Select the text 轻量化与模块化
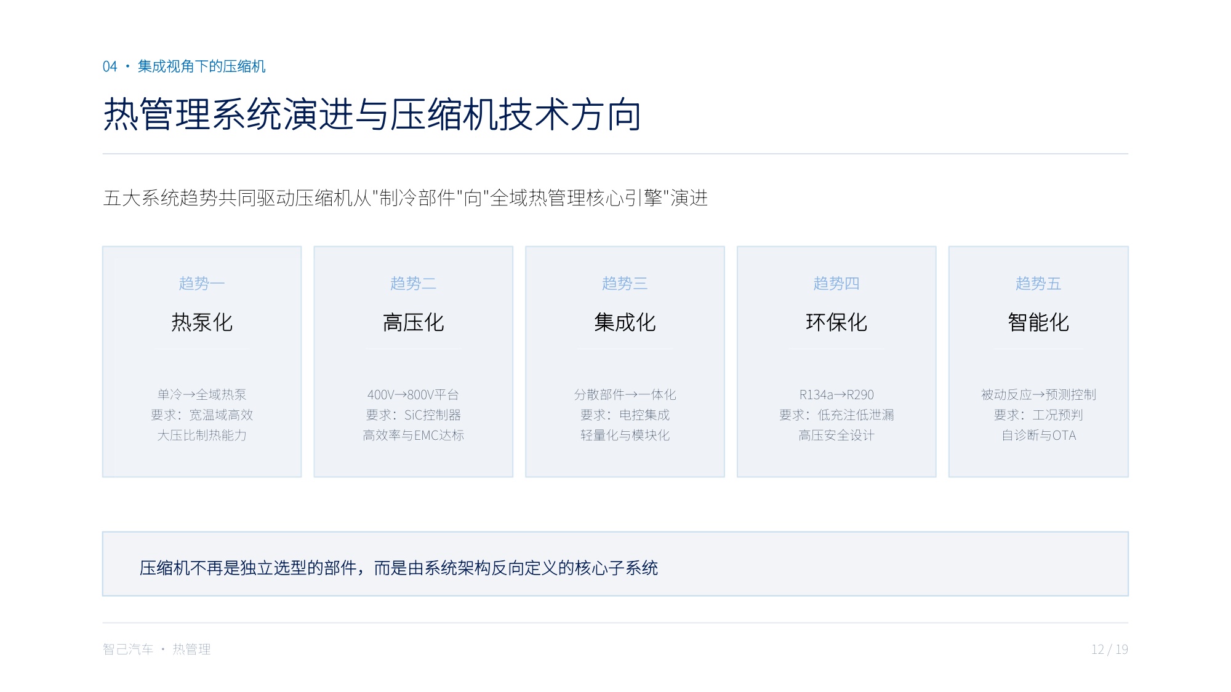The width and height of the screenshot is (1231, 692). point(625,435)
